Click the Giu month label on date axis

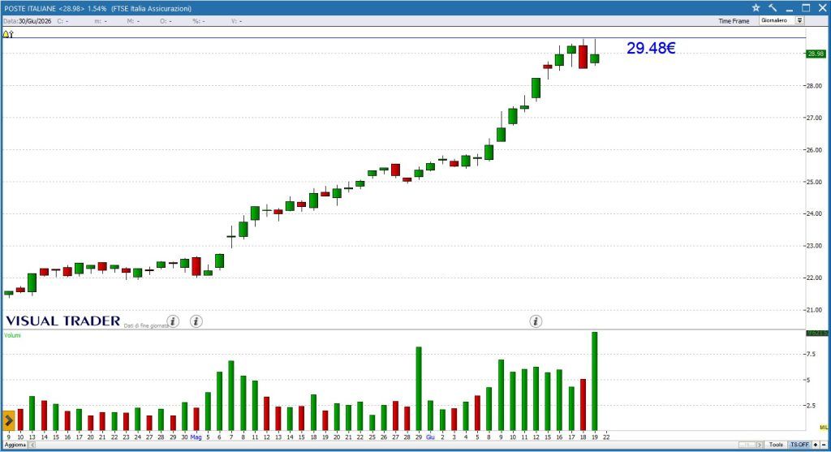point(430,437)
